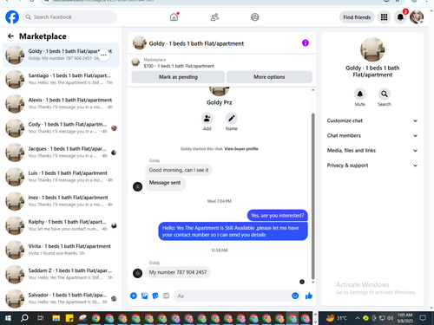Viewport: 434px width, 325px height.
Task: Mute the chat with the bell icon
Action: [x=360, y=94]
